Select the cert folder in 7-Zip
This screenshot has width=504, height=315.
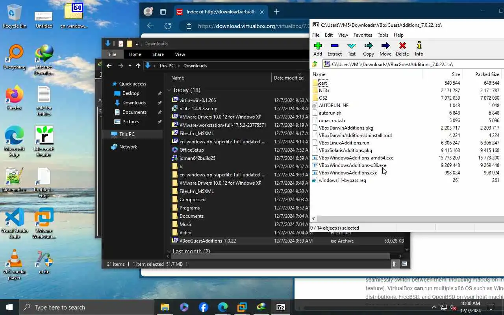(323, 83)
